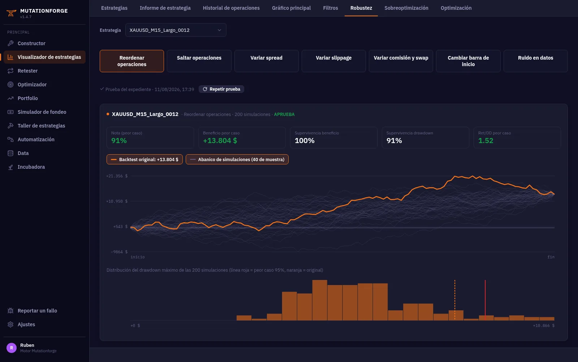Click the Simulador de fondeo banknote icon
578x362 pixels.
[10, 112]
